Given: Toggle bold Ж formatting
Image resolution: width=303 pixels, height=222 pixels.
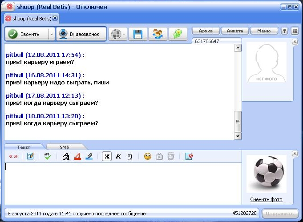Looking at the screenshot, I should [x=107, y=156].
